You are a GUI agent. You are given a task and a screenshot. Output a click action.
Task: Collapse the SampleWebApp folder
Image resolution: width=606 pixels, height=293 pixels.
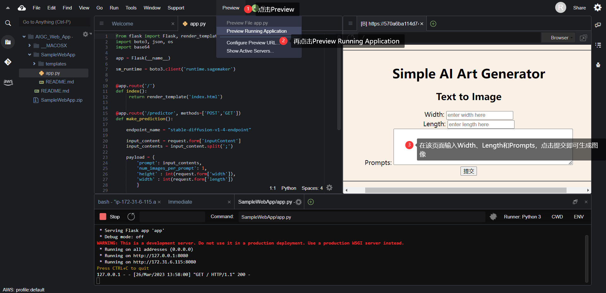(30, 55)
